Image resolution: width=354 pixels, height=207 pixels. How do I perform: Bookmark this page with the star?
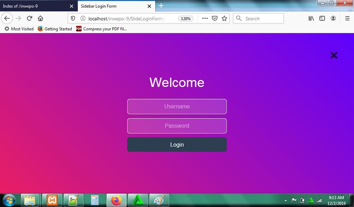pos(224,19)
